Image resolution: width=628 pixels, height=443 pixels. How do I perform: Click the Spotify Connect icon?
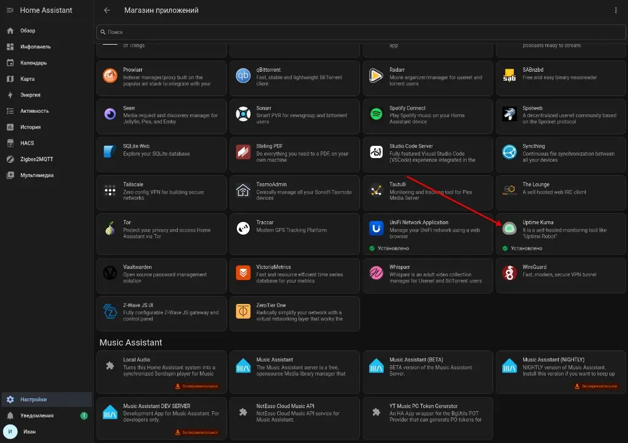(x=376, y=114)
